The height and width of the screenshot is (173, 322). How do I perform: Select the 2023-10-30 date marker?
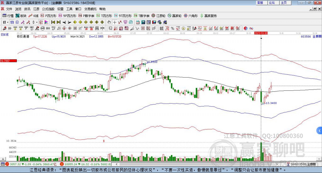[x=261, y=33]
